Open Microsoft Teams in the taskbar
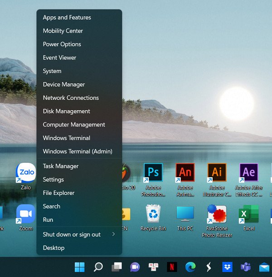 (x=246, y=267)
